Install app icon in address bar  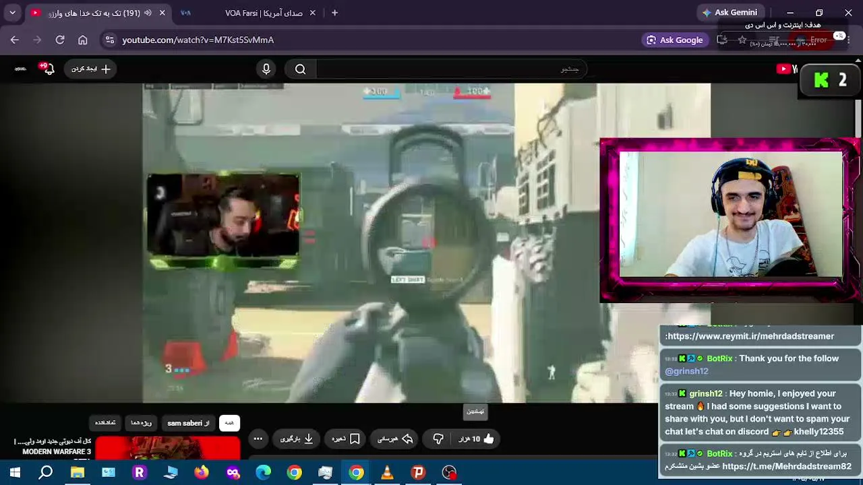pyautogui.click(x=722, y=40)
